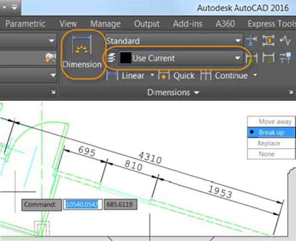Choose Move away in the option list

tap(271, 122)
